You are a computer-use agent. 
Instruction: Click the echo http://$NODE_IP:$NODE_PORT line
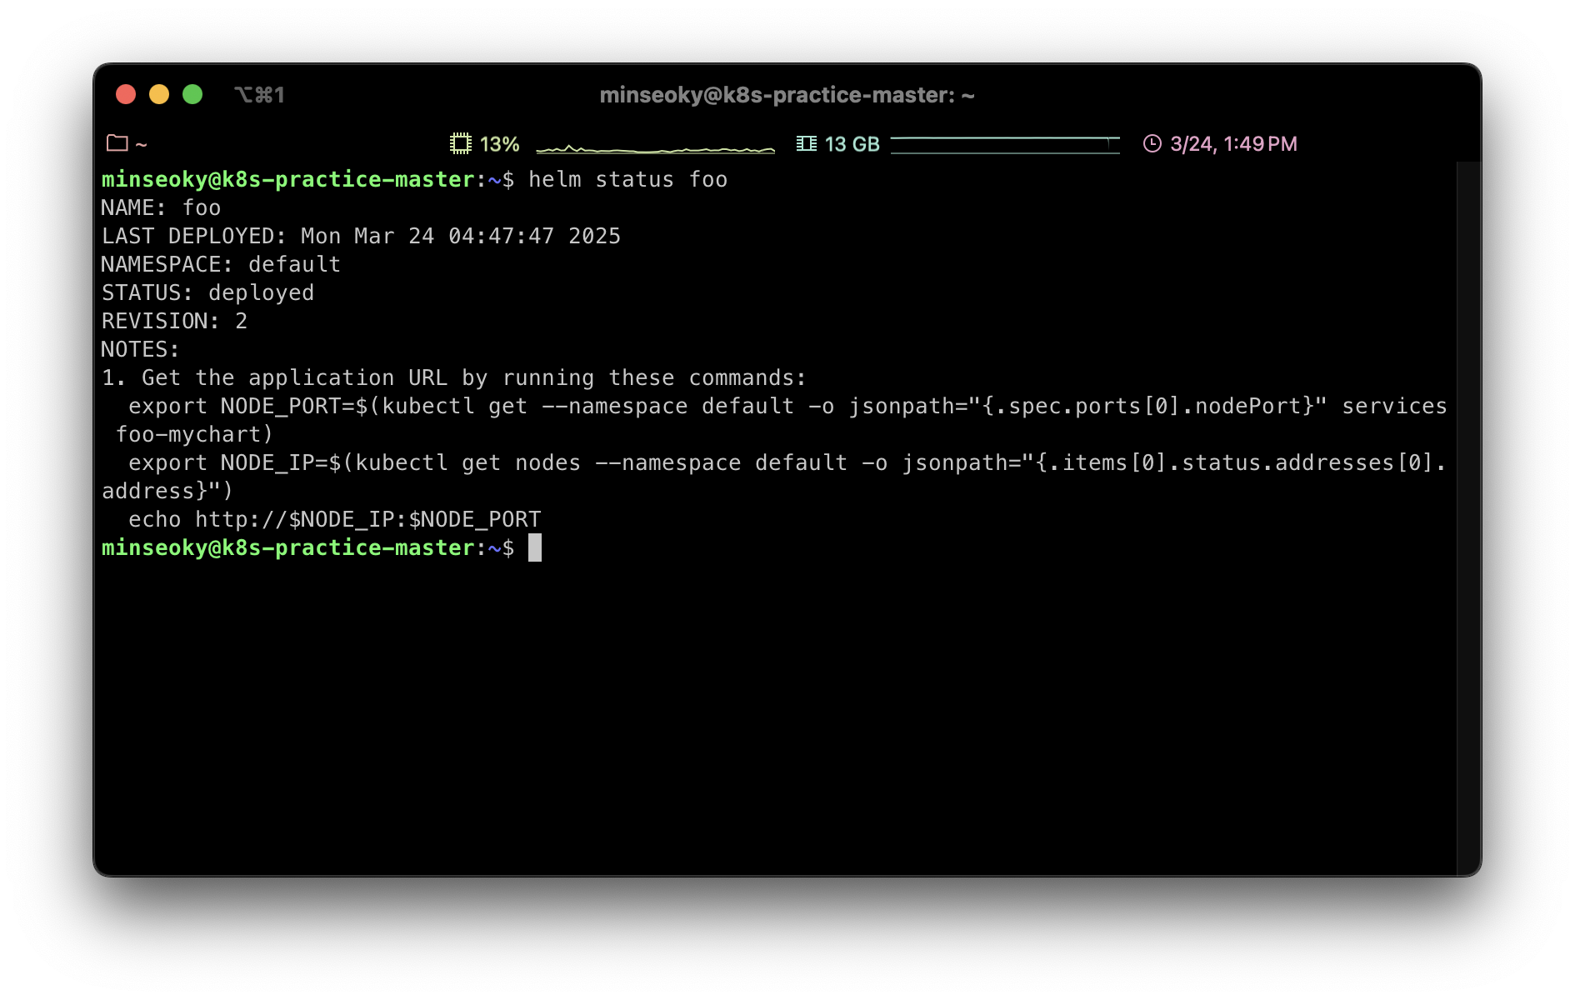(334, 520)
